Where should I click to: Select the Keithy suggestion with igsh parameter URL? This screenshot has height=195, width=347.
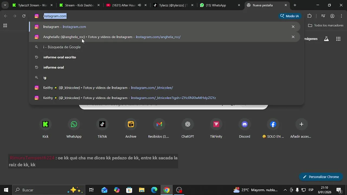(165, 98)
